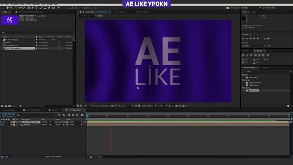The height and width of the screenshot is (165, 293).
Task: Select the Brush tool
Action: click(x=41, y=8)
